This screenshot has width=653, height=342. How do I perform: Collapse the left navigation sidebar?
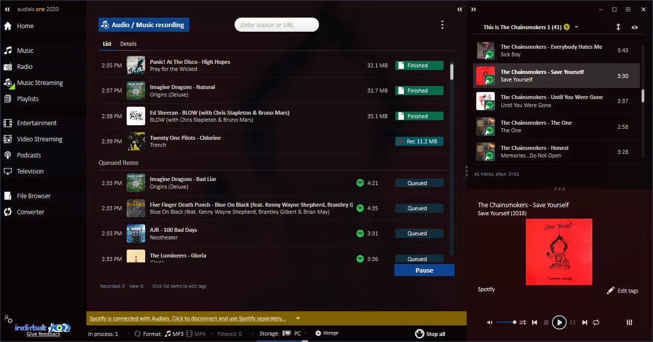(x=8, y=9)
